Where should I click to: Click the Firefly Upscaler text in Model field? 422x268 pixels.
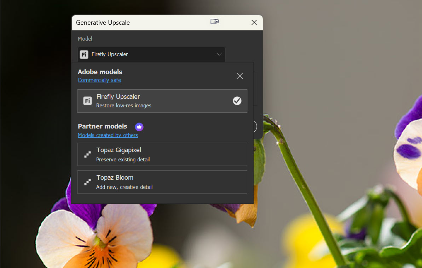pos(110,54)
